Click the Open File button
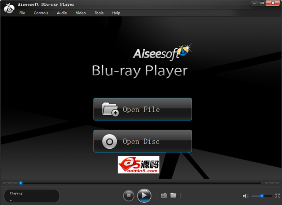 pos(143,109)
